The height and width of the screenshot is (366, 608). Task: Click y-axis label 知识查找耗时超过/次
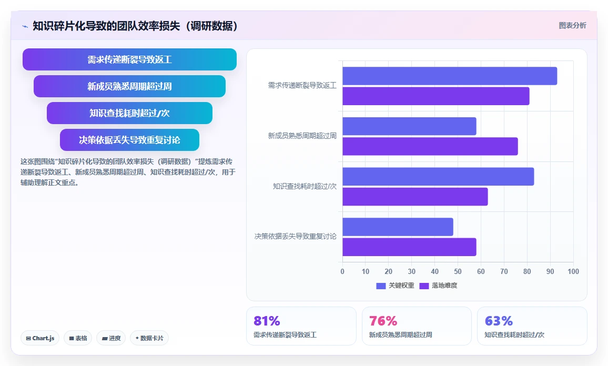point(305,186)
